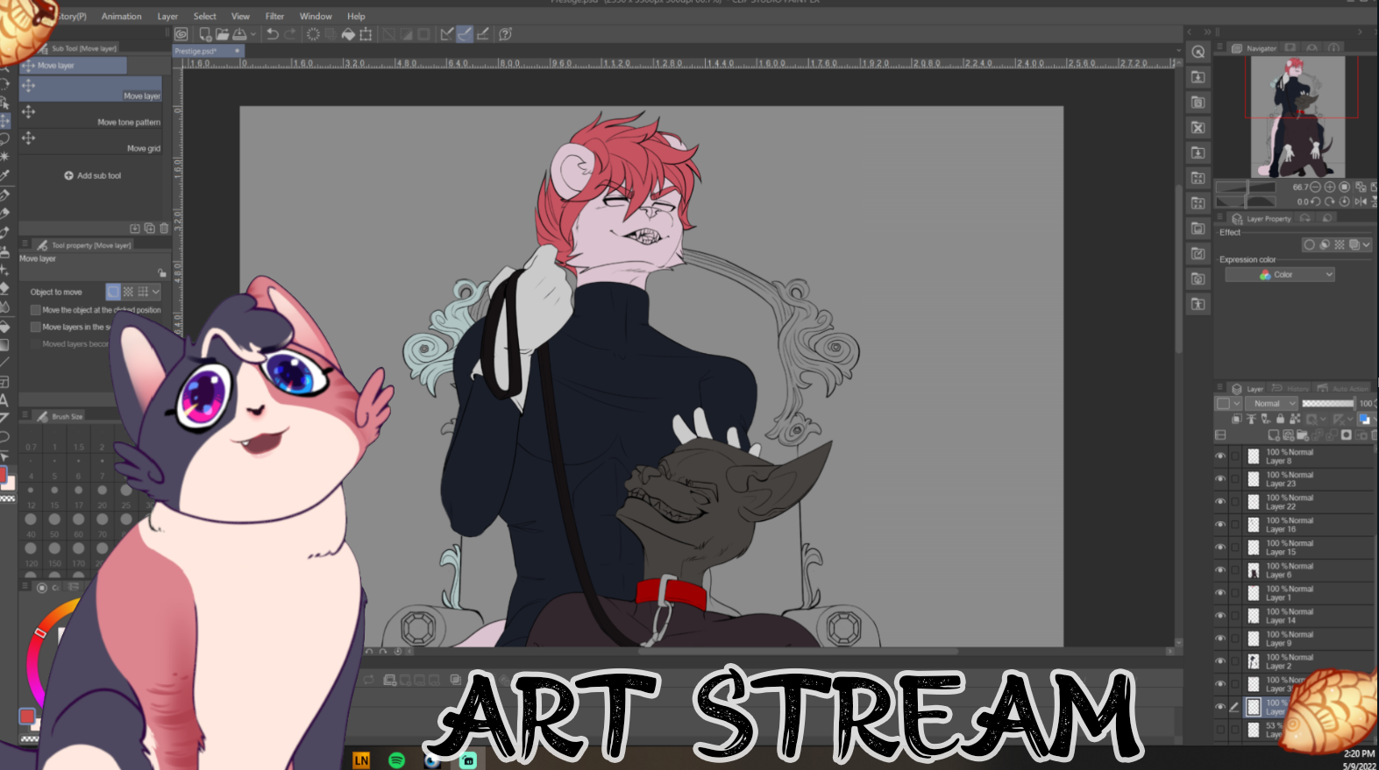This screenshot has height=770, width=1379.
Task: Open Spotify from the taskbar
Action: pyautogui.click(x=396, y=759)
